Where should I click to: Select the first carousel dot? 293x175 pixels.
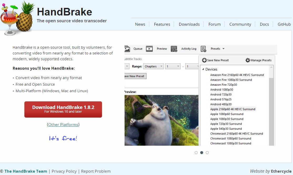pos(196,153)
